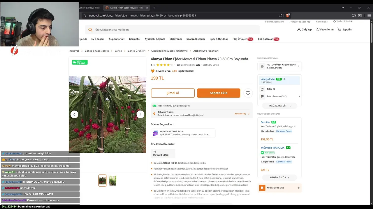Click the site settings icon beside the URL

85,15
